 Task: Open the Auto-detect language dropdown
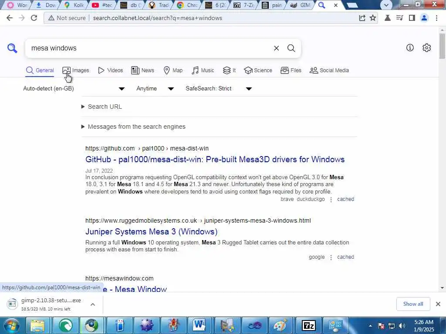[x=74, y=89]
